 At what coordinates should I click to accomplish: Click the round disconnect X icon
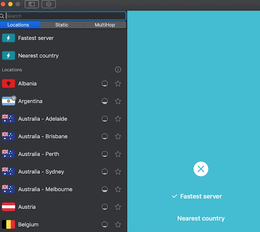point(201,169)
